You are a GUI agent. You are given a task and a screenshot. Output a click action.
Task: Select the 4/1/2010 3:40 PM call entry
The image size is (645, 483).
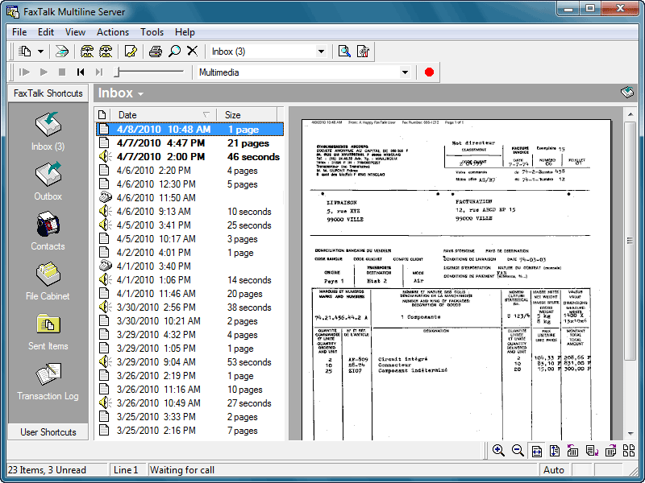189,266
